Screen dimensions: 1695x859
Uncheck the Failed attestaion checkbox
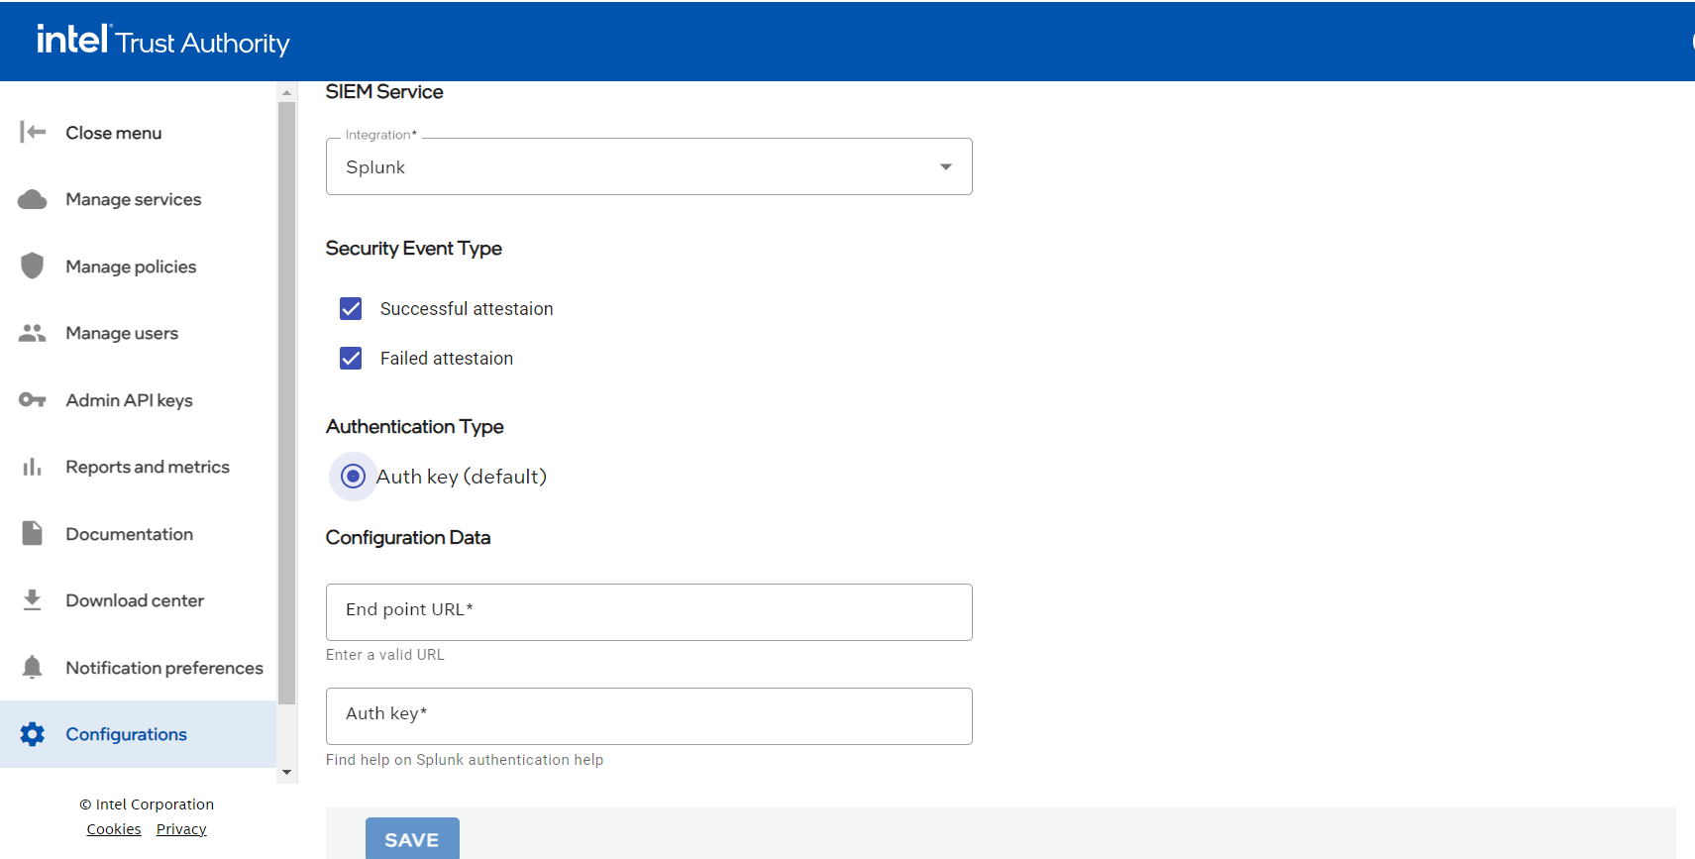click(x=351, y=359)
